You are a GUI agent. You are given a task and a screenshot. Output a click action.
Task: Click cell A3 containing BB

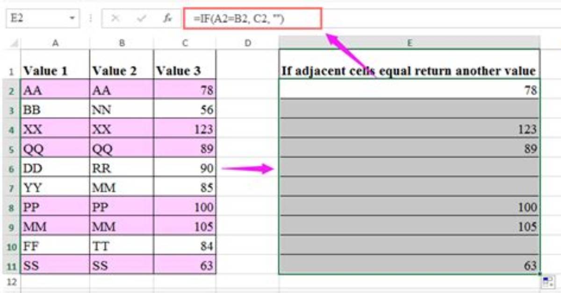click(55, 109)
